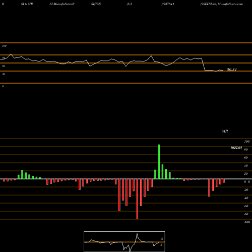
Task: Click the tallest green histogram bar
Action: click(159, 162)
